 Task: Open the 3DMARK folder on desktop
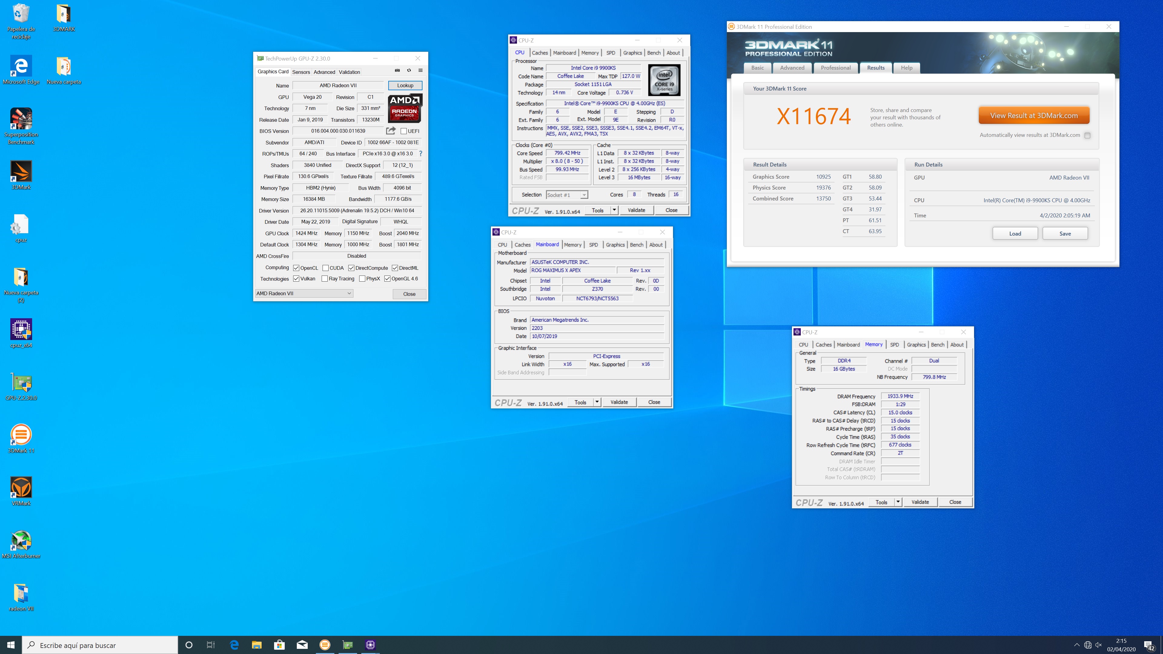tap(64, 18)
